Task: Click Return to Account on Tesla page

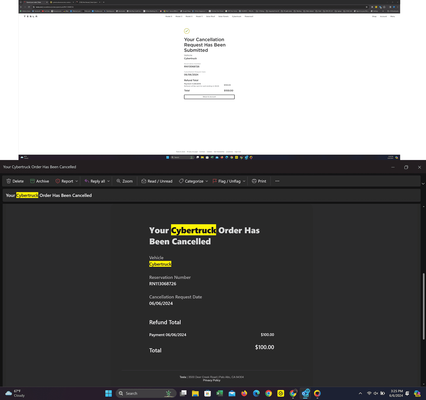Action: pos(209,97)
